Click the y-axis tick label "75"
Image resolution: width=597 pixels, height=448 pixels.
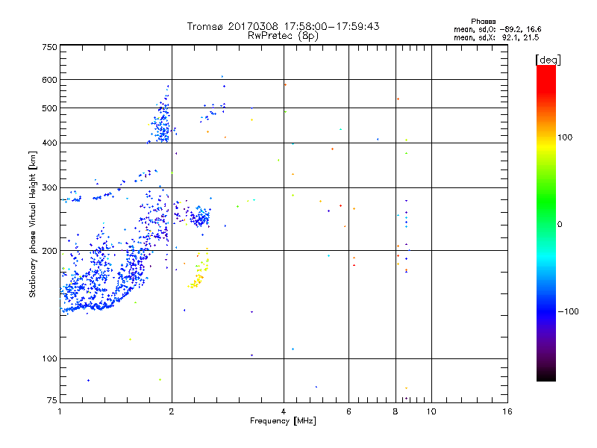coord(52,400)
